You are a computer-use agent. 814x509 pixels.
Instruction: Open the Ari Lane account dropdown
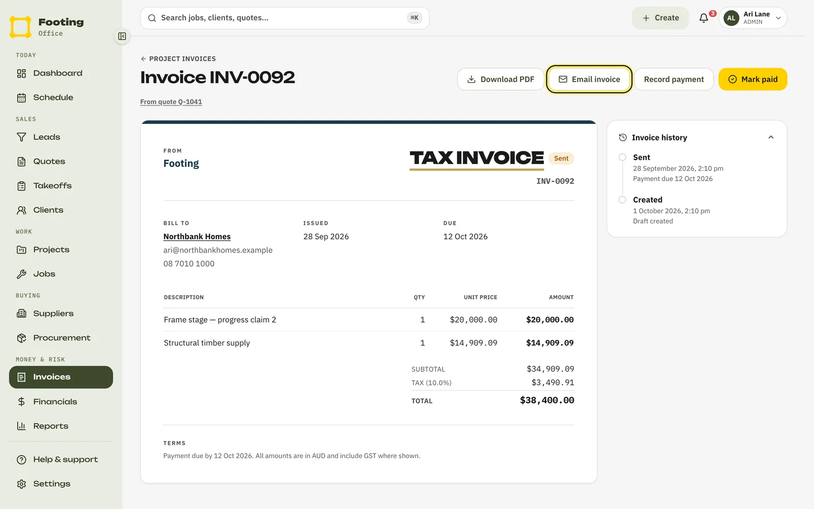(753, 18)
